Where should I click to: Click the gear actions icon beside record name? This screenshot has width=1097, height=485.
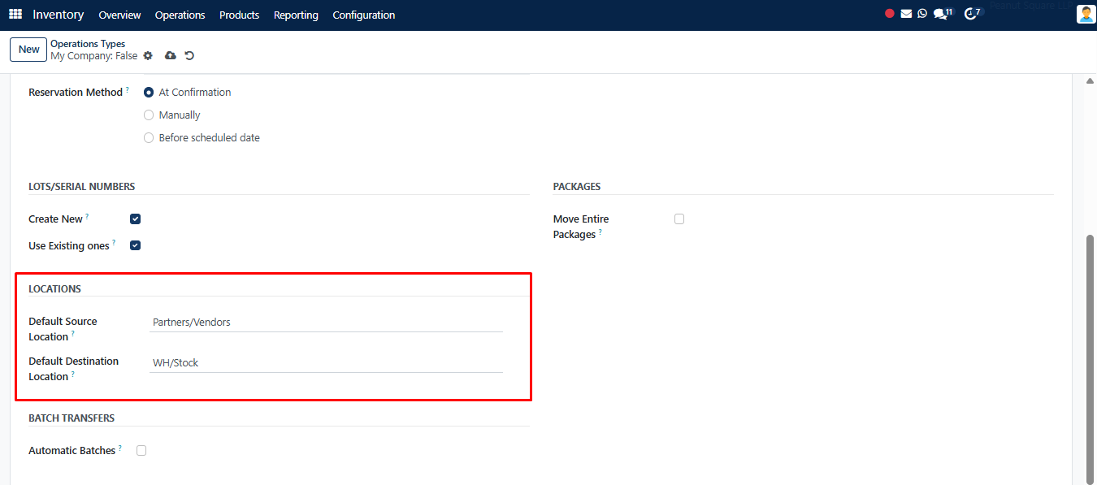148,56
